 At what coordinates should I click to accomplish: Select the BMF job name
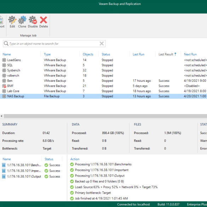tap(10, 86)
